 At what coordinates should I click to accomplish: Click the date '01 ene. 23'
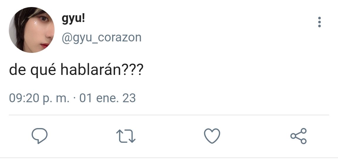107,98
